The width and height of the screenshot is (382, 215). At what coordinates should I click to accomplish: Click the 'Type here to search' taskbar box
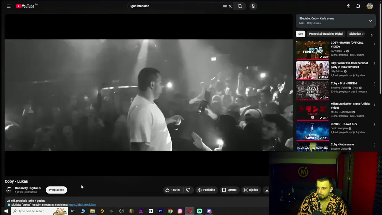[39, 211]
